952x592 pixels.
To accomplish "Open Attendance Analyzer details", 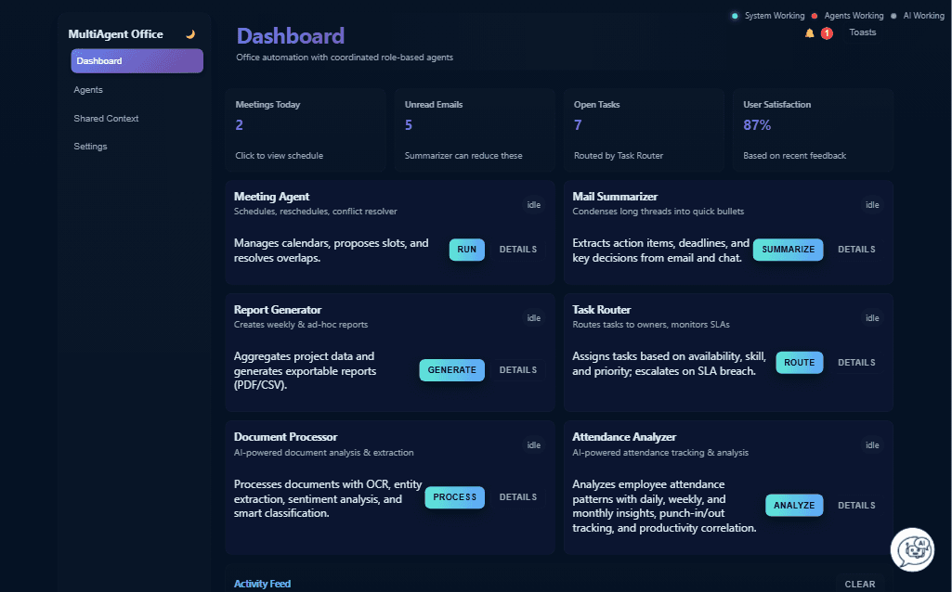I will click(856, 506).
